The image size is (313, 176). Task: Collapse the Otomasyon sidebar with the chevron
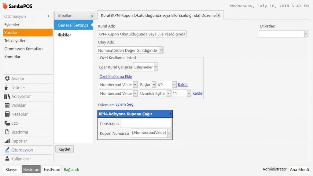coord(48,16)
